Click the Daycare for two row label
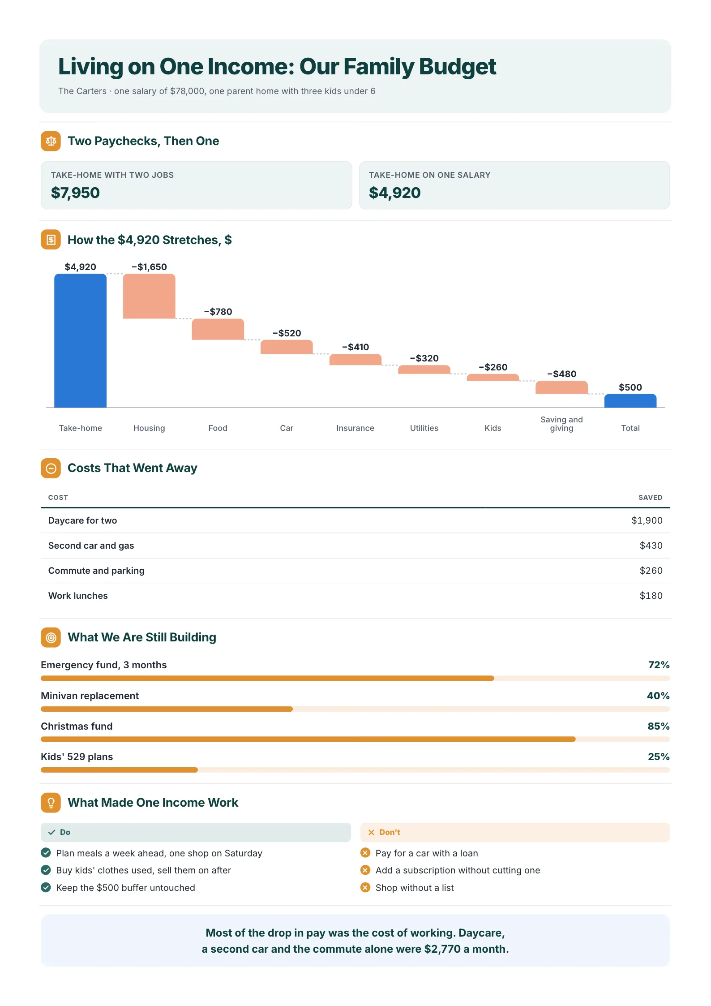This screenshot has width=711, height=1006. tap(82, 520)
